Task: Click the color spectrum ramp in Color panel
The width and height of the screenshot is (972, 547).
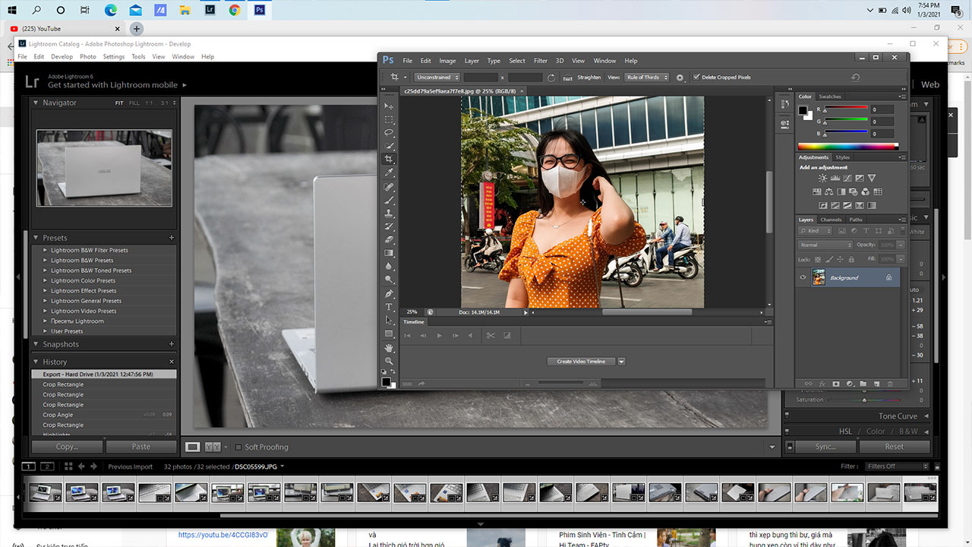Action: [847, 146]
